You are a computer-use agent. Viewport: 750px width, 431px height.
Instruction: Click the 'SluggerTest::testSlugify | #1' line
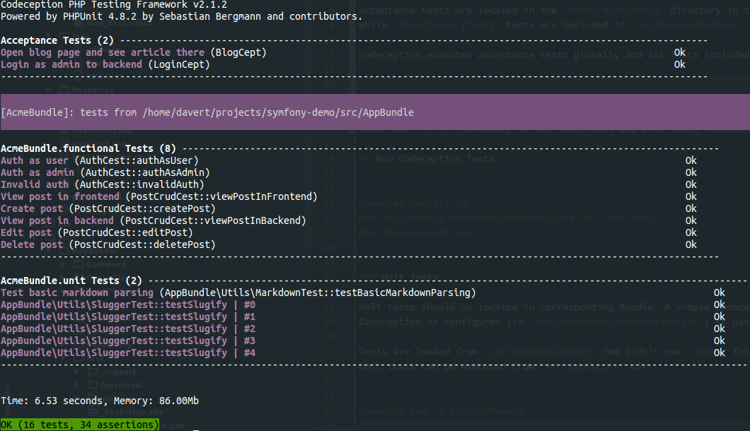click(128, 317)
